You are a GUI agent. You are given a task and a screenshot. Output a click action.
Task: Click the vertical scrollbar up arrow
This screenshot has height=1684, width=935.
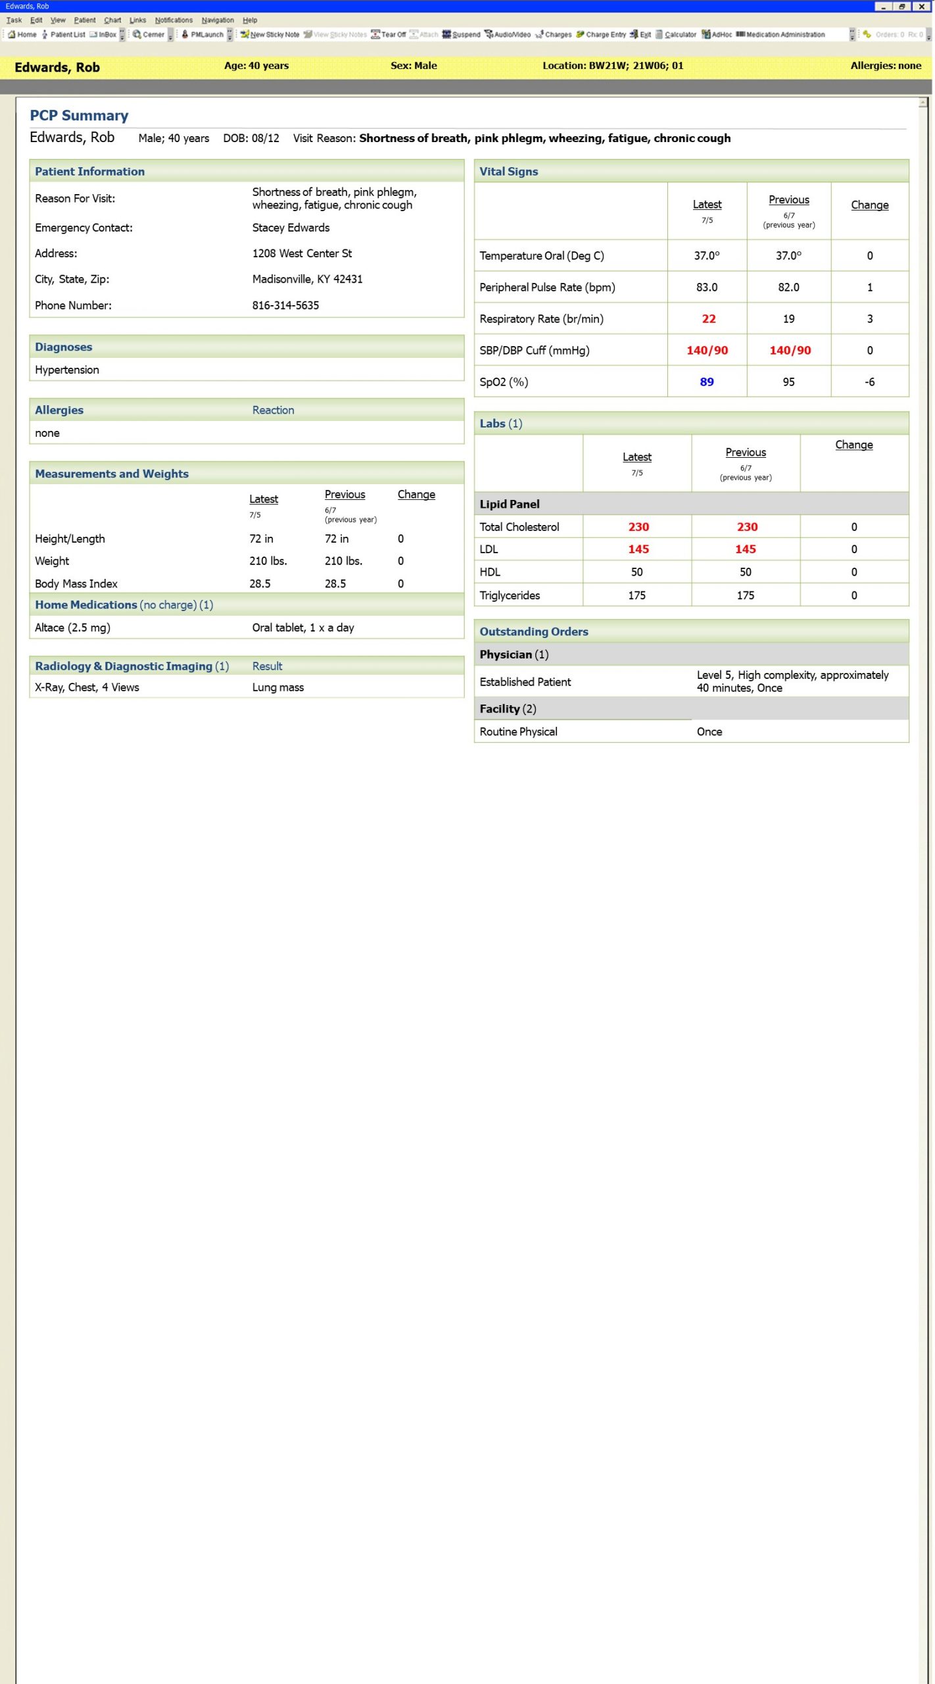point(923,102)
